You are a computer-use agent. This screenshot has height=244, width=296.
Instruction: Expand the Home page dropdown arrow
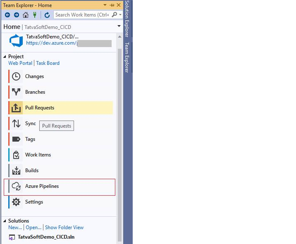pyautogui.click(x=119, y=26)
